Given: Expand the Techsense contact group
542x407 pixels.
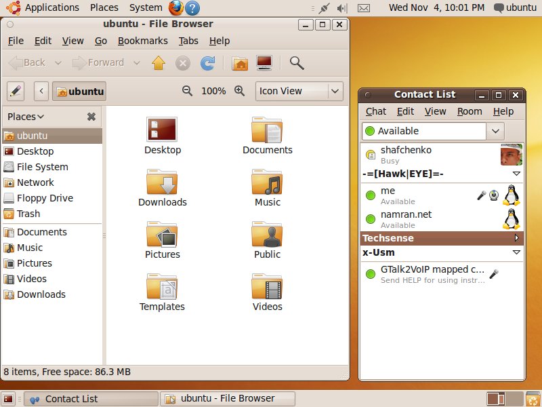Looking at the screenshot, I should (x=517, y=238).
